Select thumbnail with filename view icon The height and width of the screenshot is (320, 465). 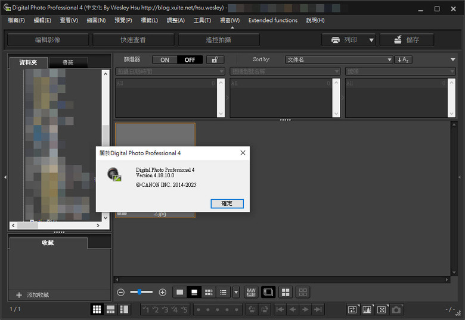click(194, 293)
